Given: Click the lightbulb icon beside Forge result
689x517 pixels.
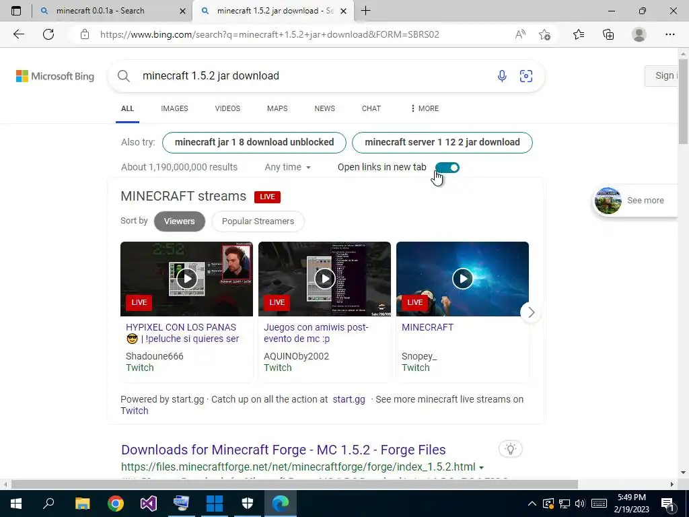Looking at the screenshot, I should click(x=510, y=449).
